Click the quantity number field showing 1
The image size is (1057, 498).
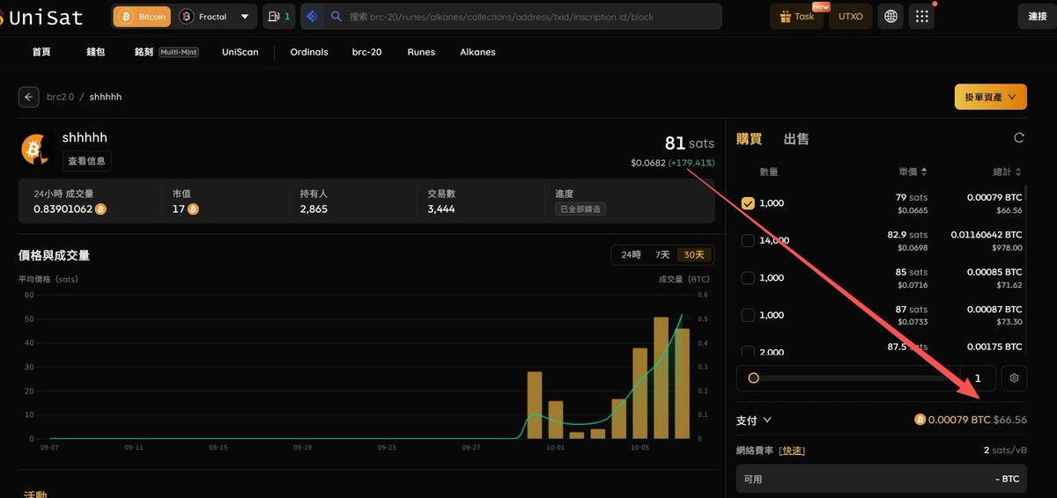point(977,378)
